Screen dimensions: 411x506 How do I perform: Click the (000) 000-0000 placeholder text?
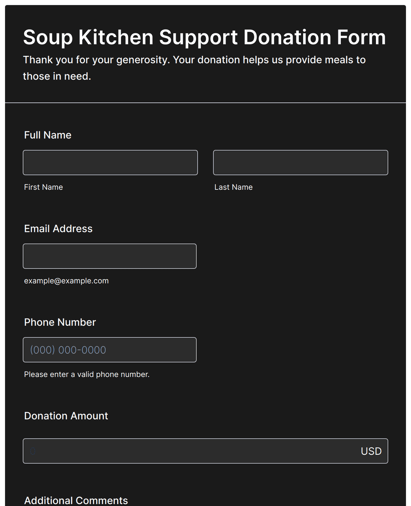point(68,350)
